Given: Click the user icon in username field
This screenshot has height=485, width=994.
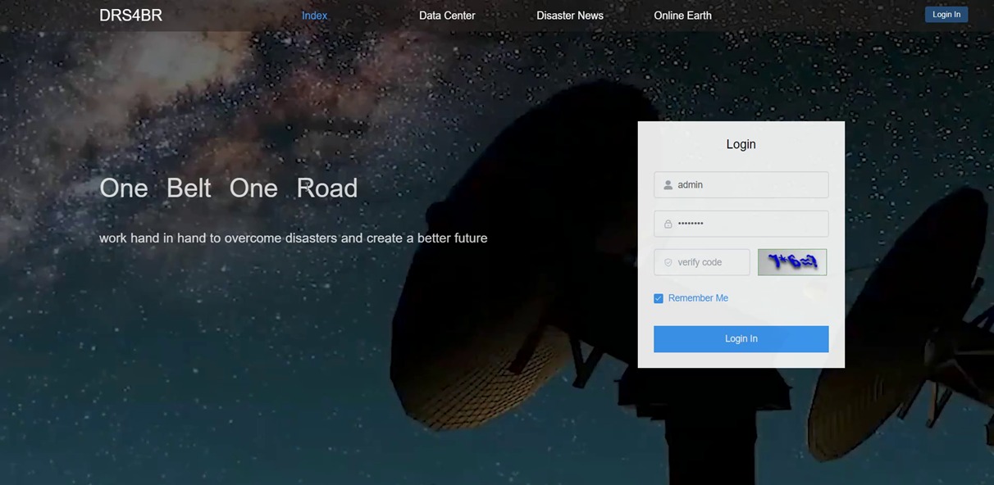Looking at the screenshot, I should click(x=668, y=185).
